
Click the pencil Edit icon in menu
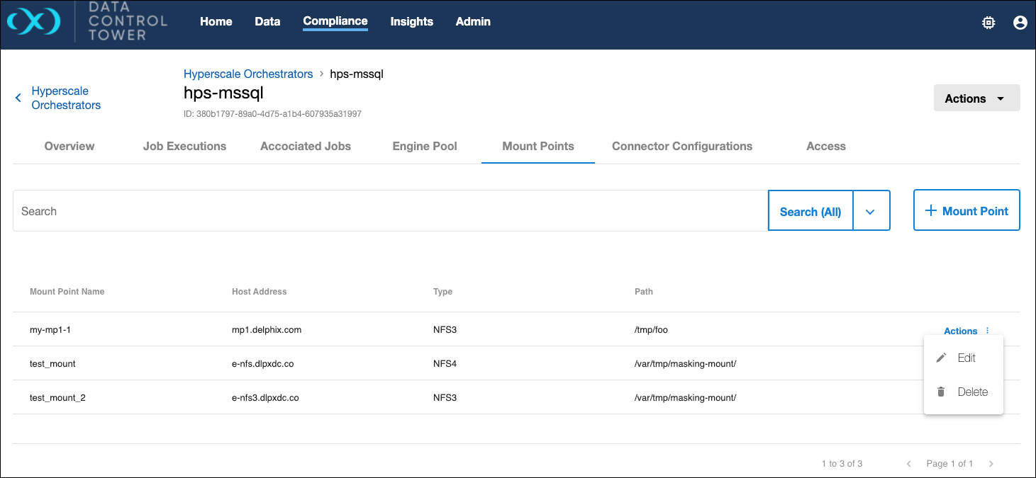point(941,358)
